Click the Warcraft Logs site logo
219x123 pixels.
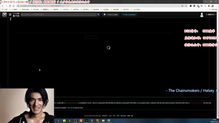5,15
